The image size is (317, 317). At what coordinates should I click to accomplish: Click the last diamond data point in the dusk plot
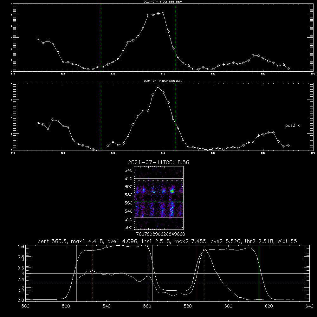click(288, 146)
